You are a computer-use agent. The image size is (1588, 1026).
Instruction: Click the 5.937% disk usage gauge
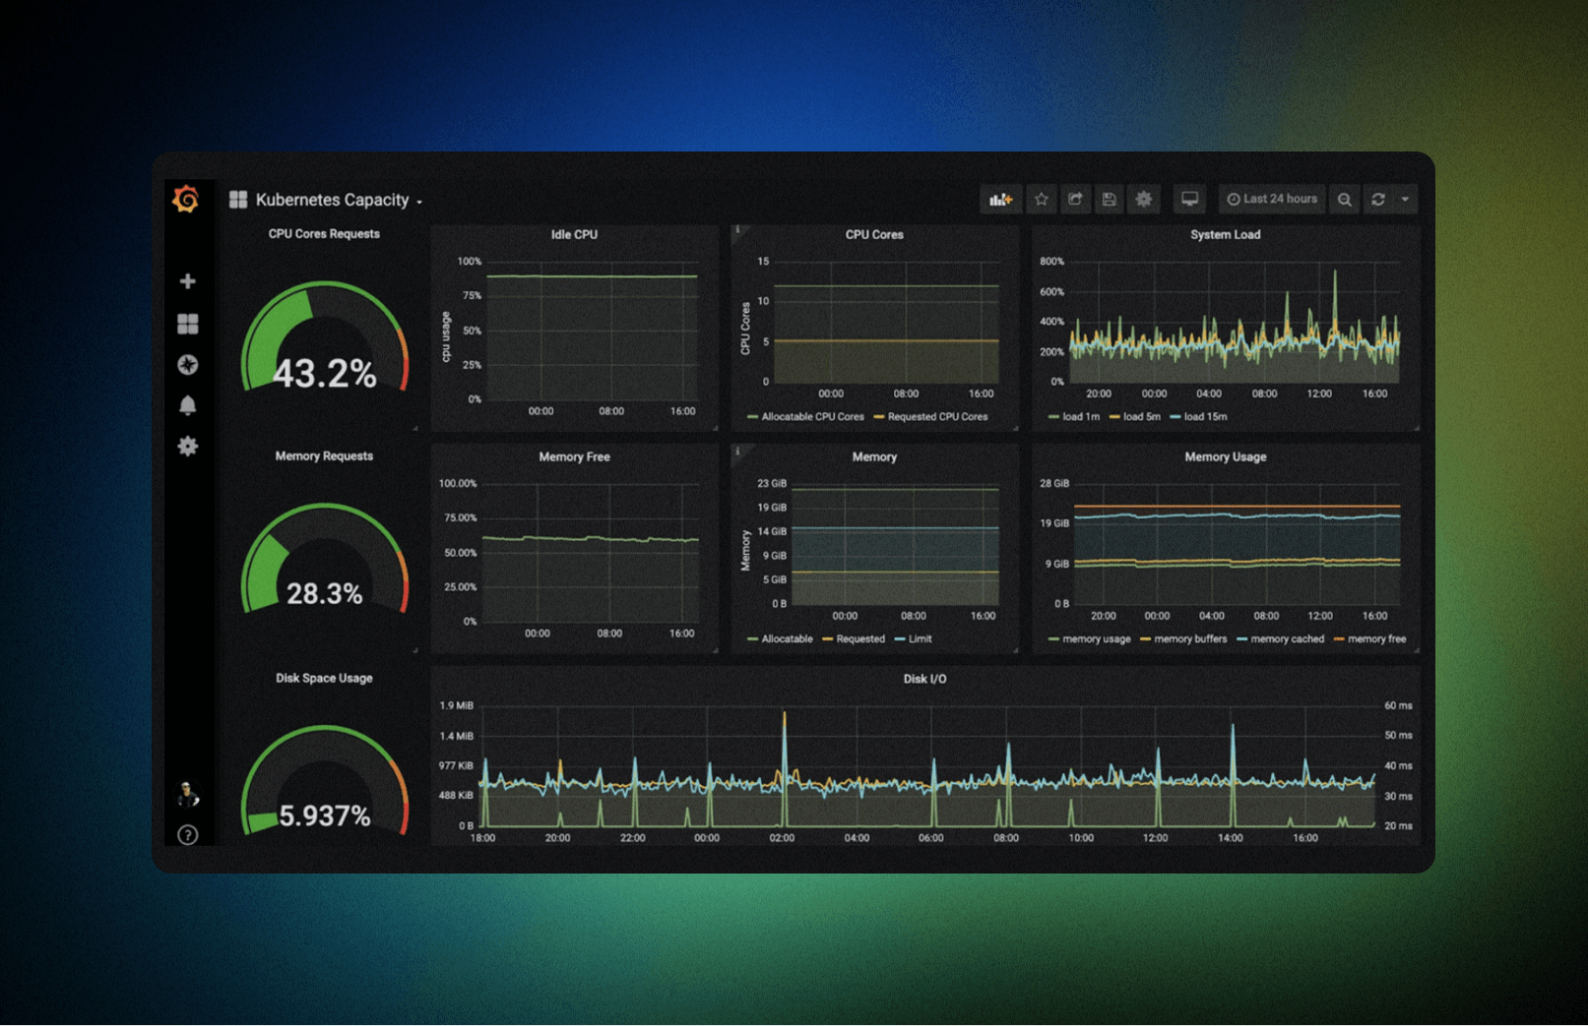324,782
